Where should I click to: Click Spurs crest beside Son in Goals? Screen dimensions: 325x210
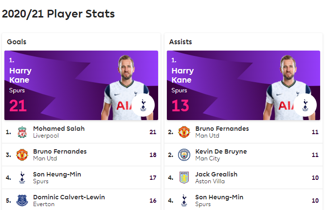[22, 177]
